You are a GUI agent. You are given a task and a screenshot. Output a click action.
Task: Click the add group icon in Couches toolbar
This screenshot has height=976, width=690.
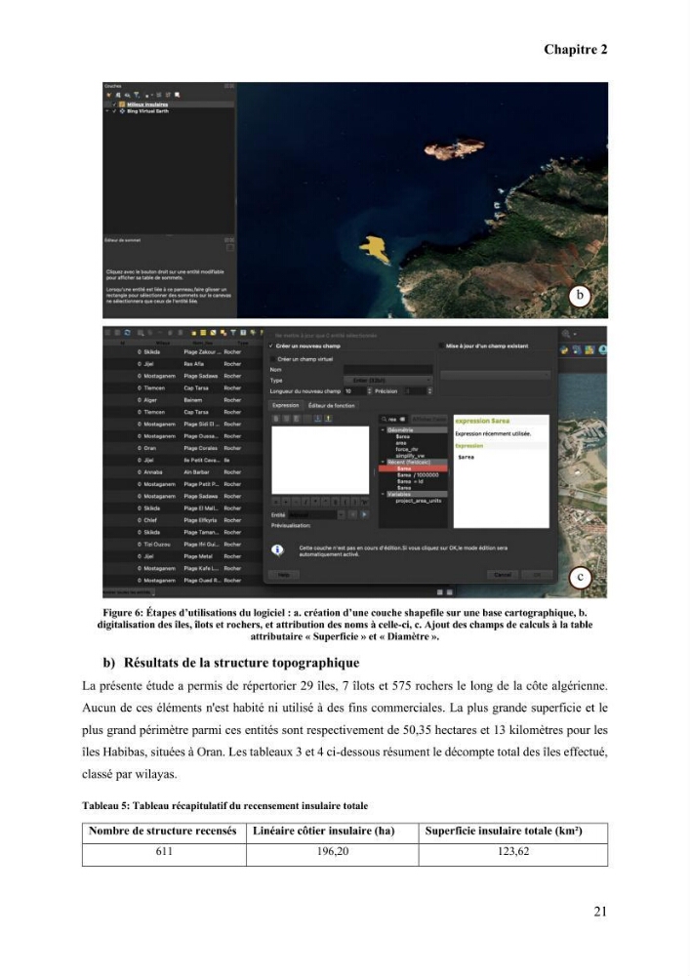[118, 96]
